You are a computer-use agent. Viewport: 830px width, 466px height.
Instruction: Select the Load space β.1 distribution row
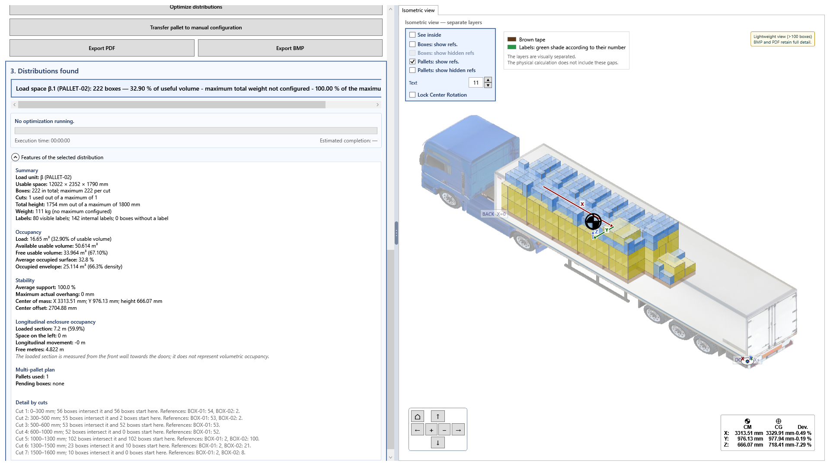196,88
